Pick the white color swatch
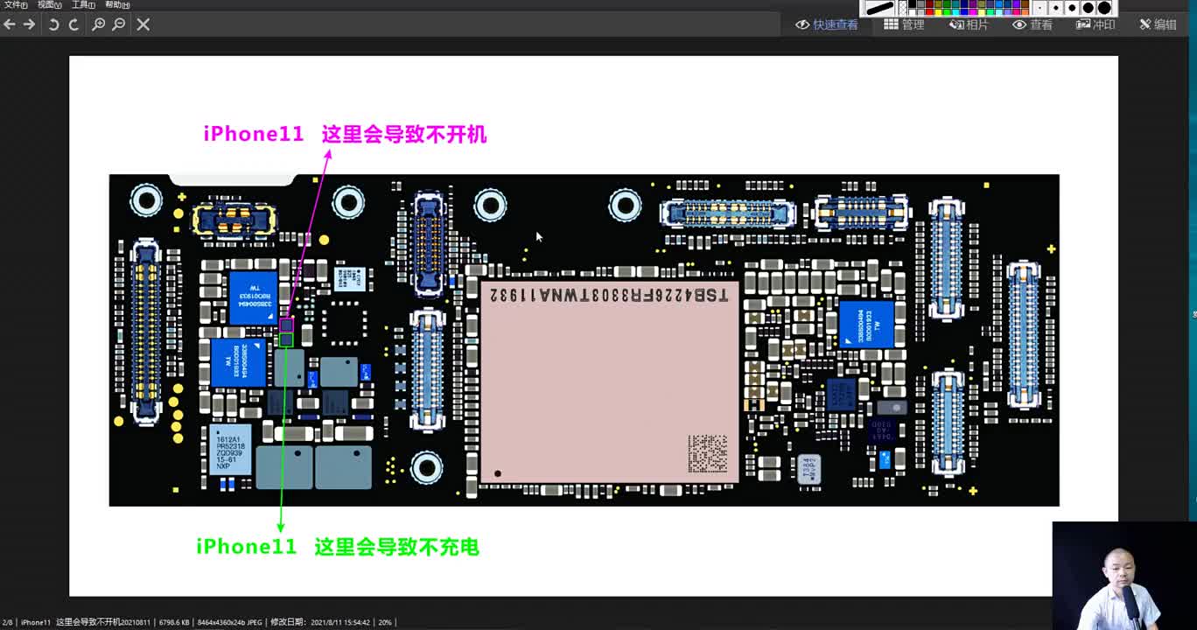This screenshot has width=1197, height=630. [913, 12]
